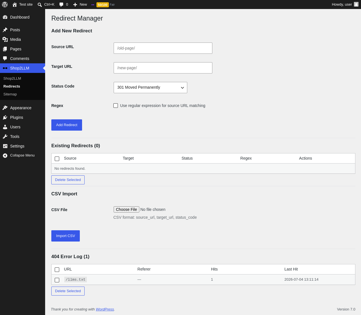Click Delete Selected under 404 Error Log
Image resolution: width=361 pixels, height=315 pixels.
(68, 291)
